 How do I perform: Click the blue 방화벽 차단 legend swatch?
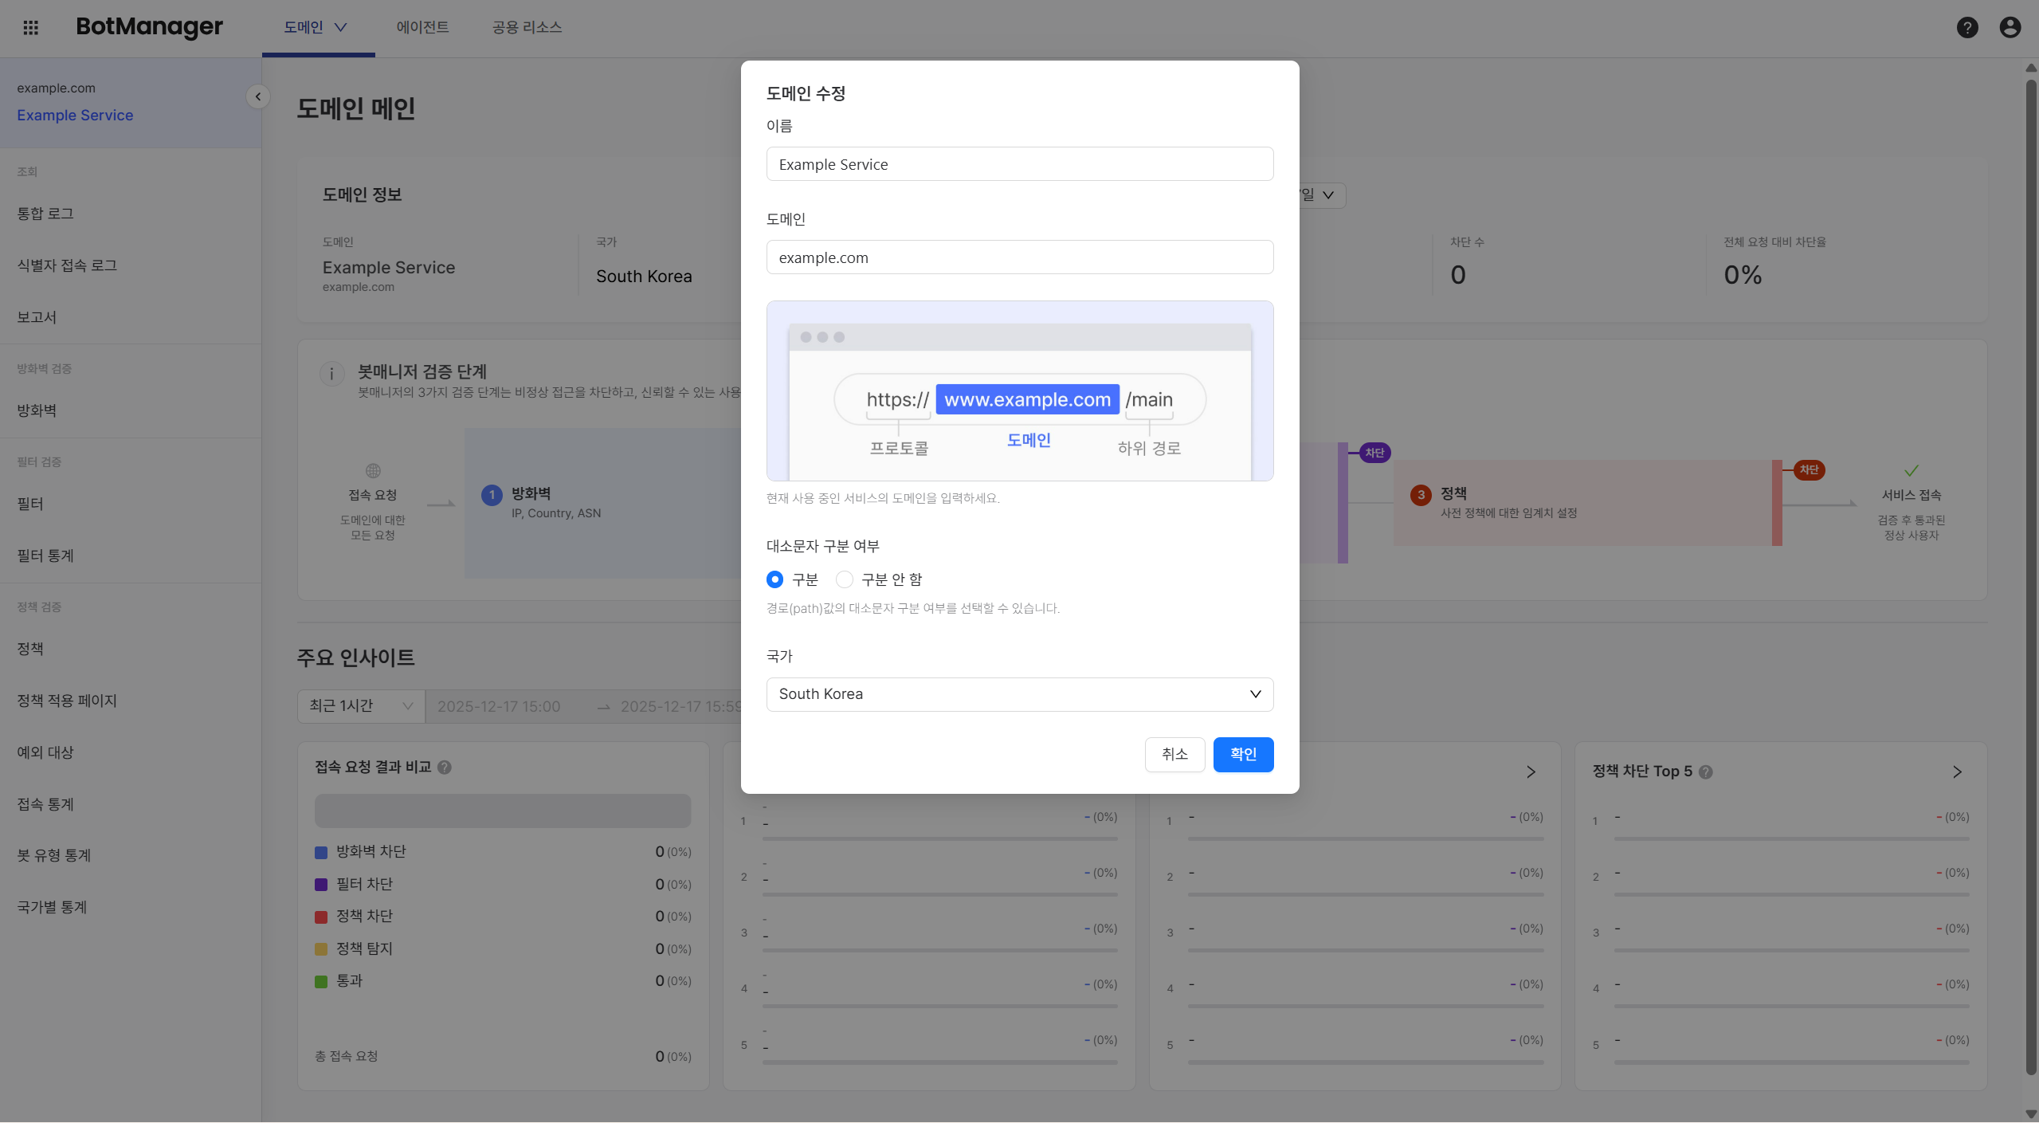tap(321, 853)
